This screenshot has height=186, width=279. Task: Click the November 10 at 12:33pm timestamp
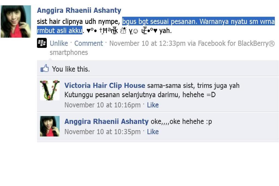[x=147, y=43]
